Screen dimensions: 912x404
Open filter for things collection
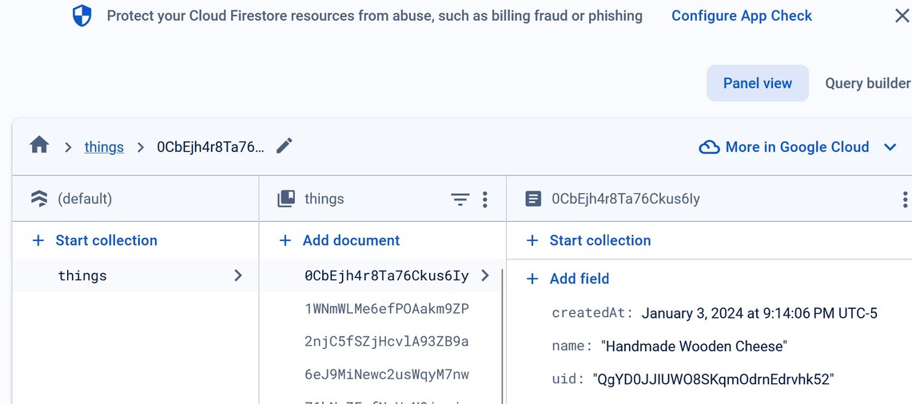click(x=460, y=200)
